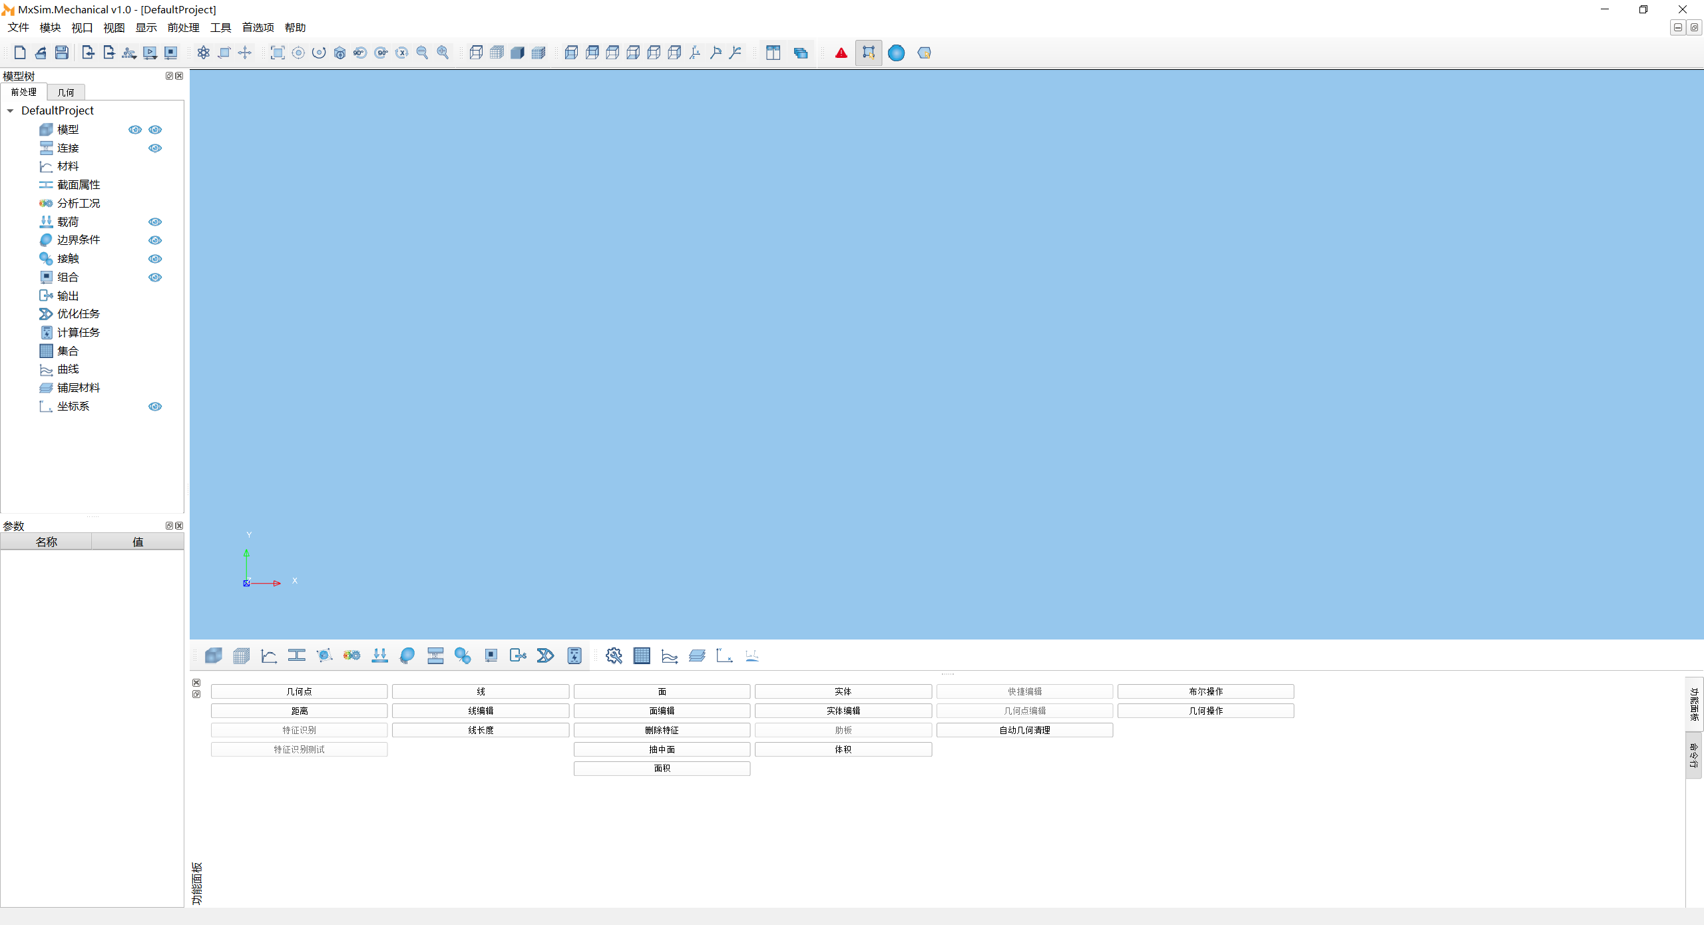Toggle visibility of 连接
The image size is (1704, 925).
tap(155, 148)
